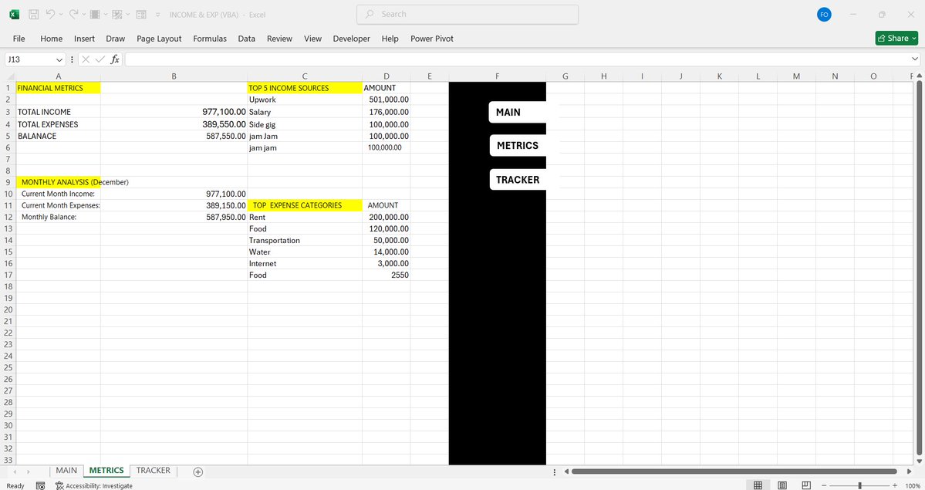This screenshot has width=925, height=490.
Task: Open the Developer ribbon tab
Action: click(x=352, y=39)
